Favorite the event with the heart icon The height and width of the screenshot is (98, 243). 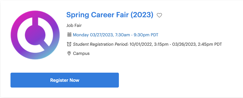pos(159,15)
